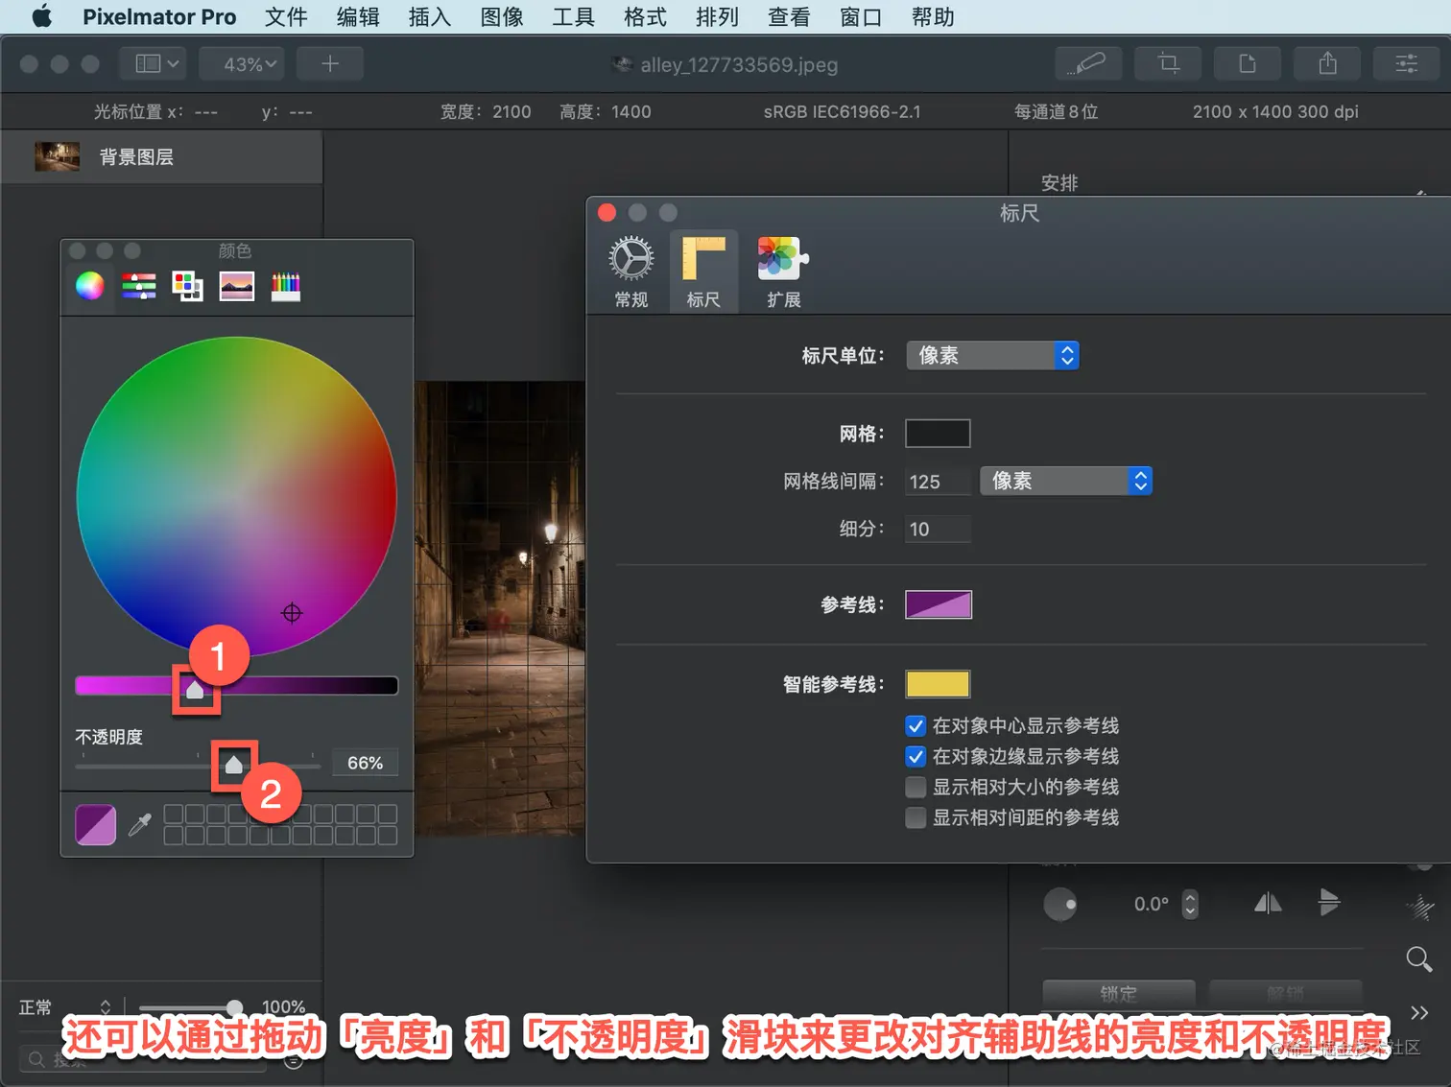Switch to the pencils color picker tab
Image resolution: width=1451 pixels, height=1087 pixels.
[286, 286]
